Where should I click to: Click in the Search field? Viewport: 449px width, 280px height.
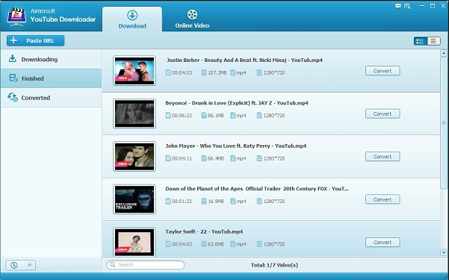pyautogui.click(x=146, y=265)
